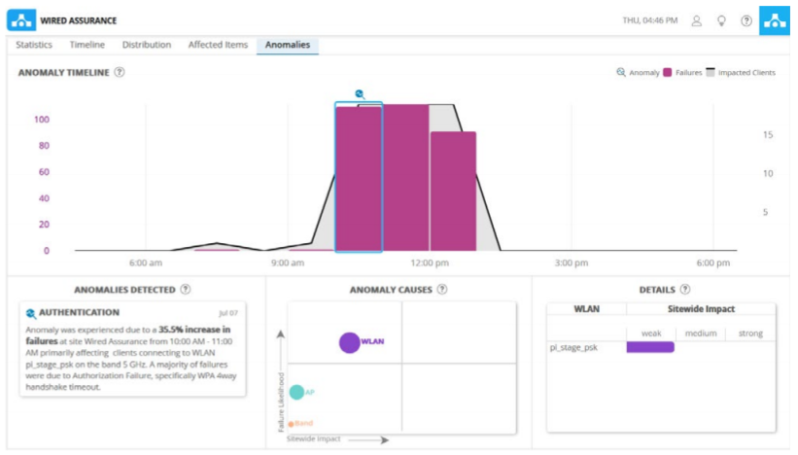Click the anomaly magnifier marker above chart

[x=360, y=94]
